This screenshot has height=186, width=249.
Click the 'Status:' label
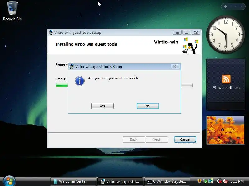61,79
